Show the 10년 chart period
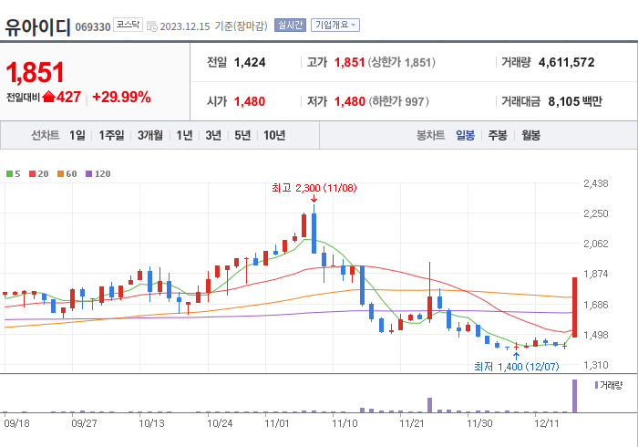This screenshot has height=447, width=638. click(x=274, y=135)
